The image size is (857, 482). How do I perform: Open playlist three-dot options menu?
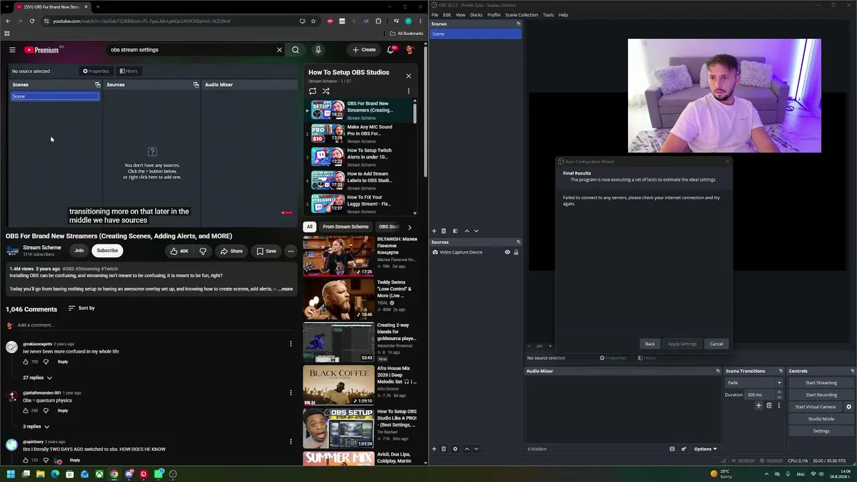tap(408, 91)
